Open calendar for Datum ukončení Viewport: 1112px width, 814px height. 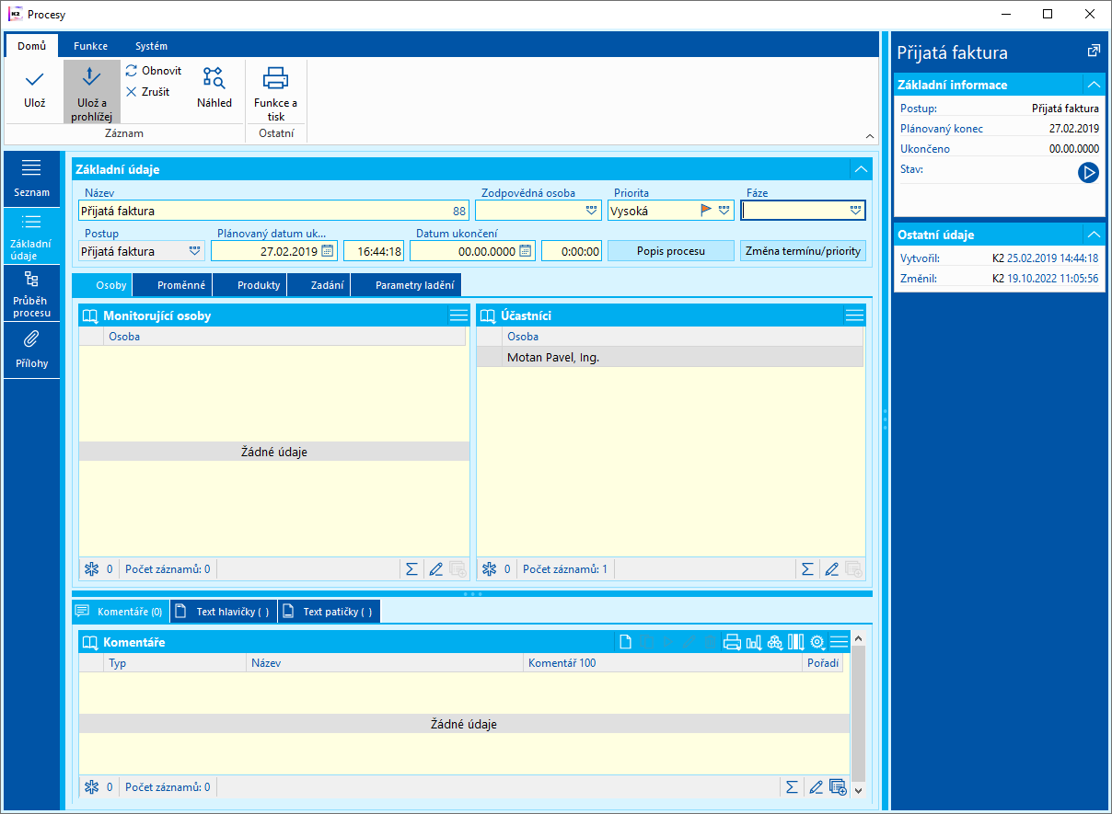(x=525, y=251)
